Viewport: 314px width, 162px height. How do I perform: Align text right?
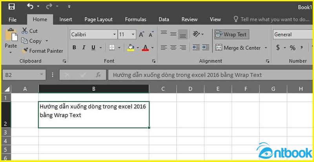183,48
